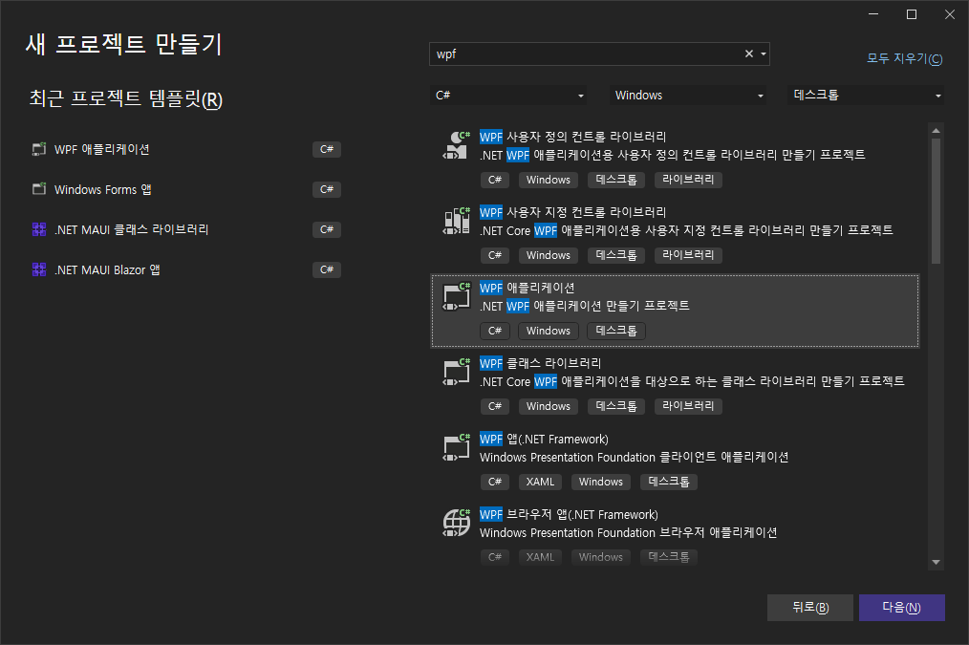Click the 뒤로(B) button

click(809, 608)
